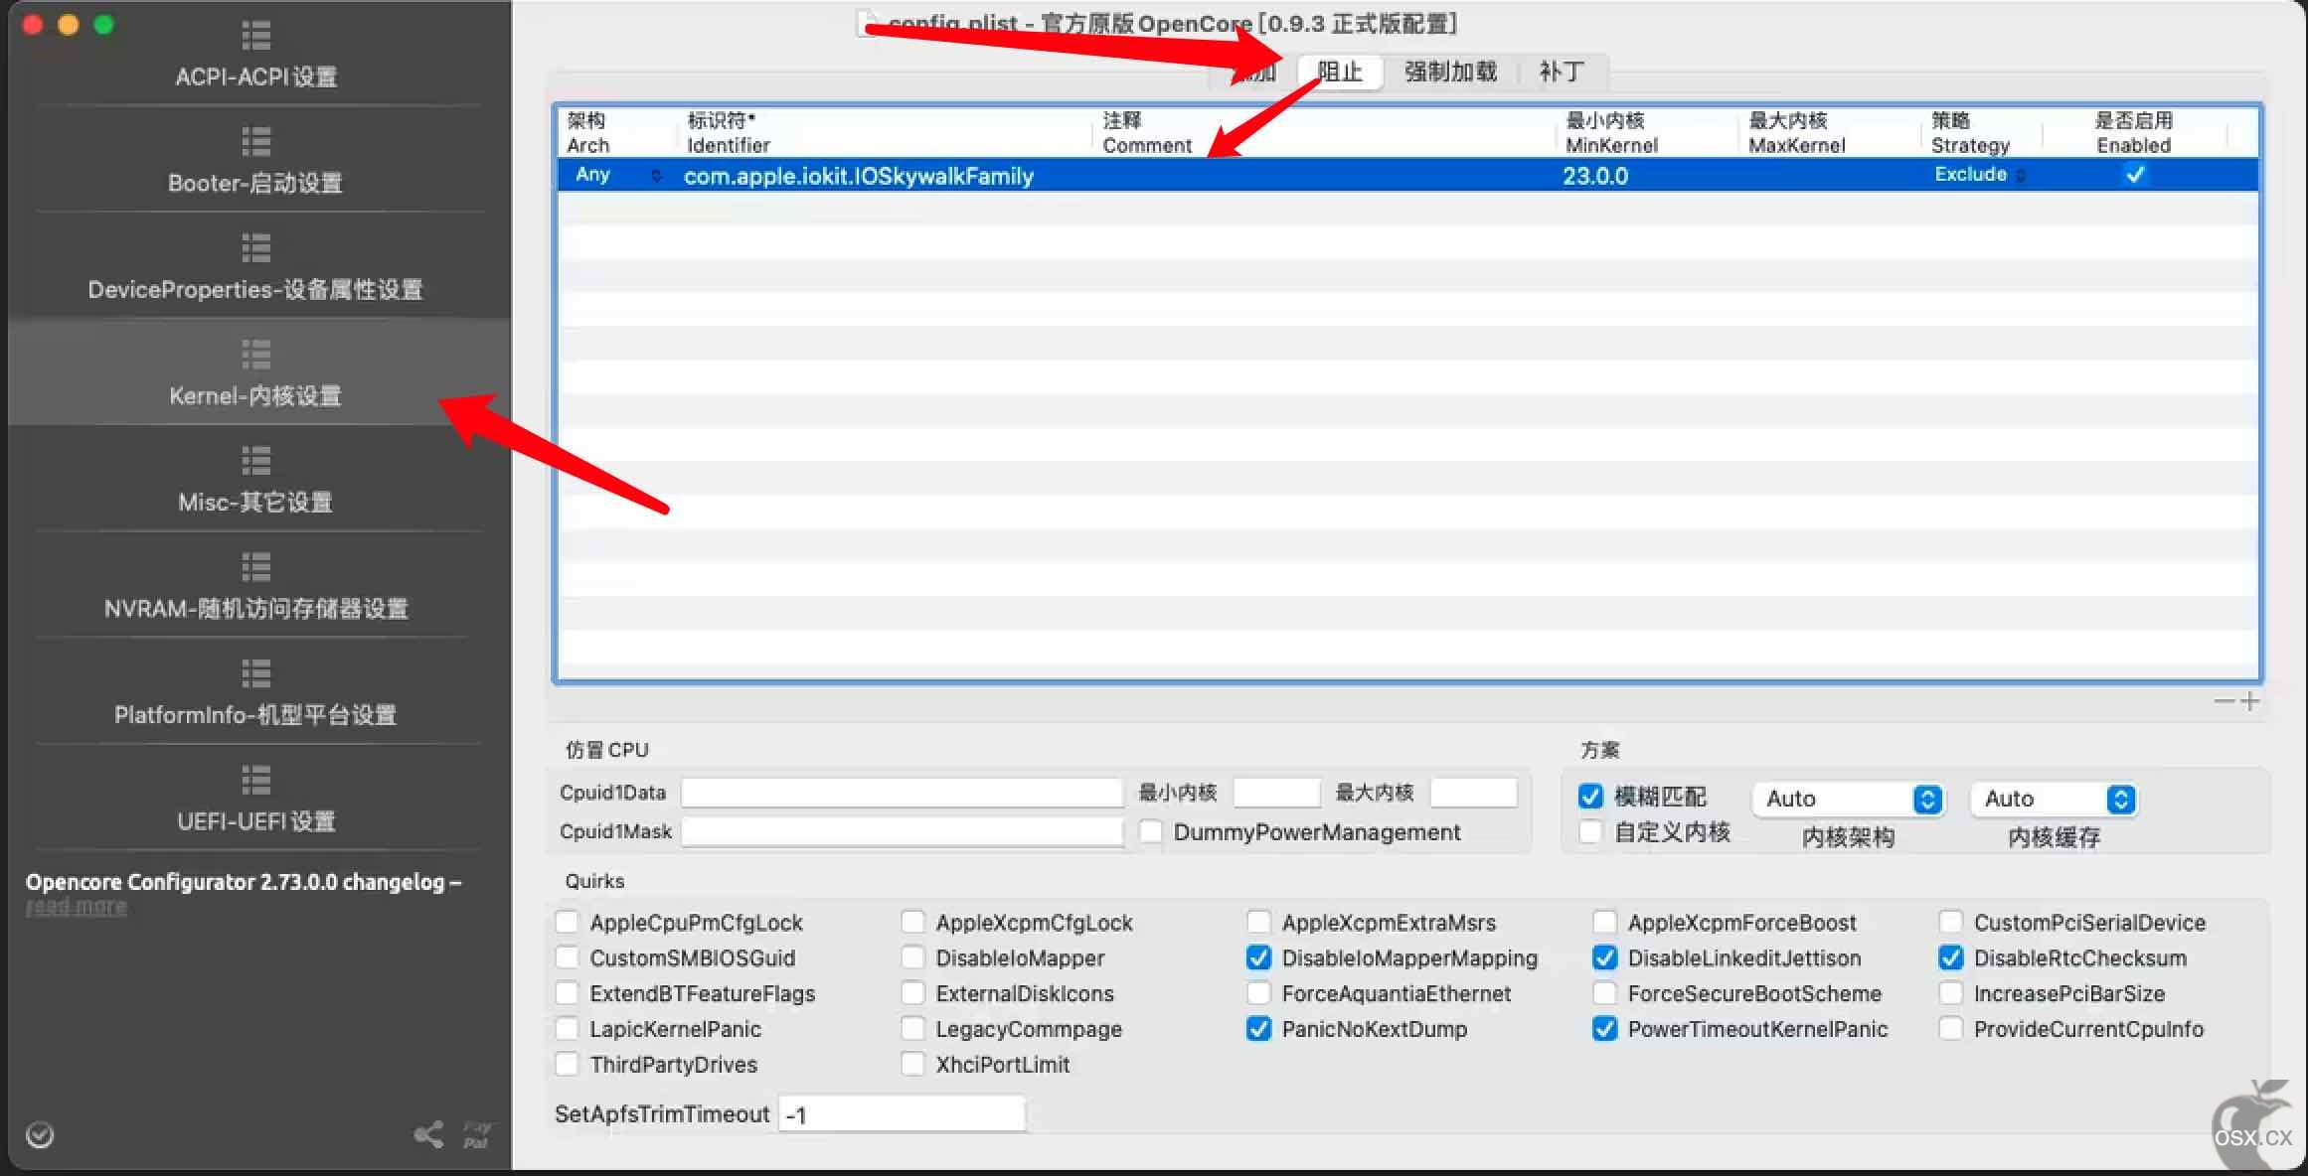Enable IncreasePciBarSize quirk
Viewport: 2308px width, 1176px height.
tap(1950, 993)
